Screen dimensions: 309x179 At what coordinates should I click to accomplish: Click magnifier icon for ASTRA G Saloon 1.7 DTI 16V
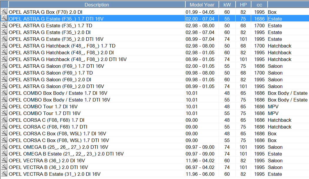click(x=4, y=65)
